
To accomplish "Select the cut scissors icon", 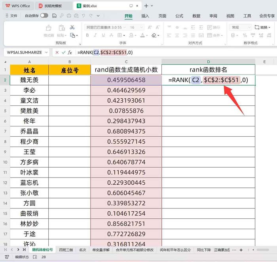I will 72,27.
